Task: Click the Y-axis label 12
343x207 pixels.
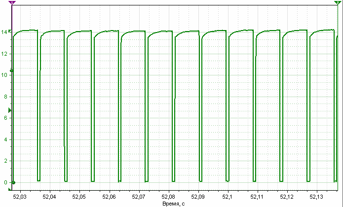Action: click(x=4, y=54)
